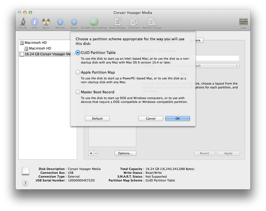Click the Default button in the dialog
Image resolution: width=266 pixels, height=211 pixels.
[97, 118]
